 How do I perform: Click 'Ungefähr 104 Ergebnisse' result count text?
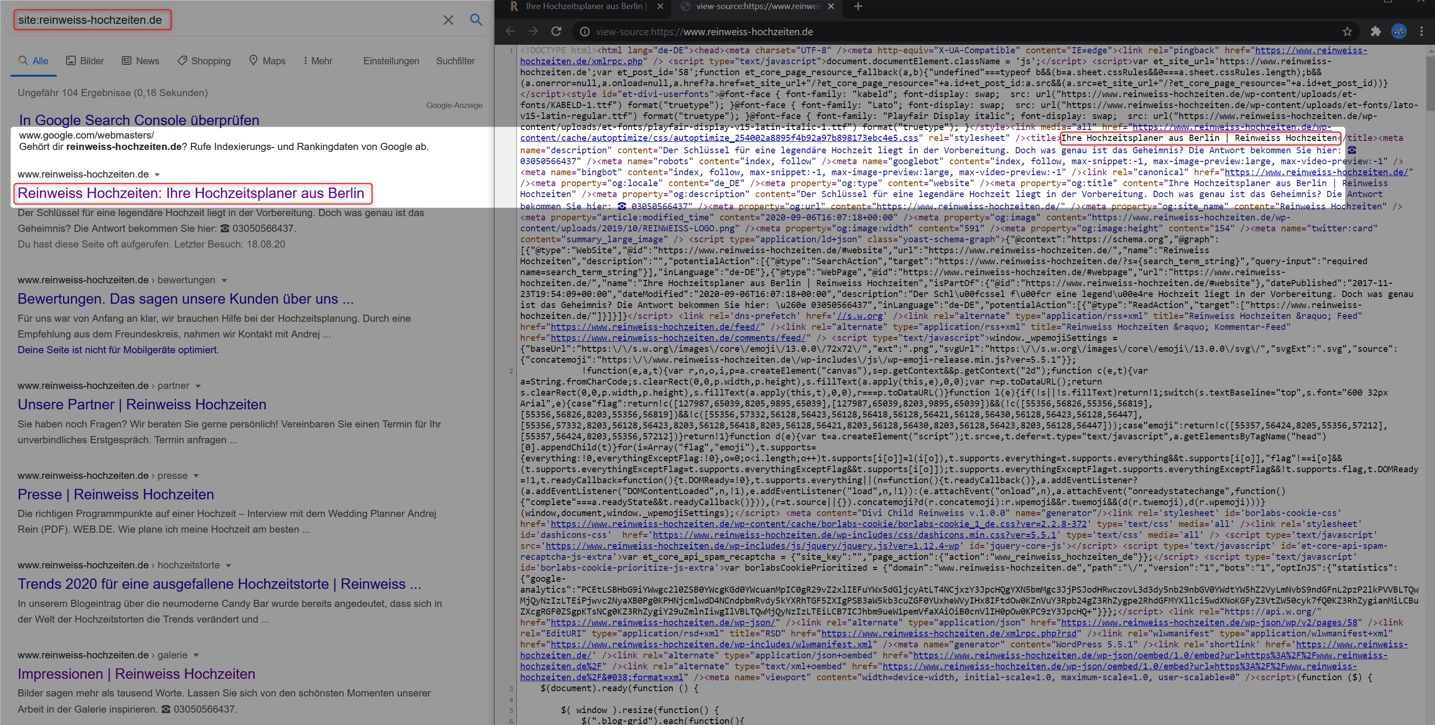point(112,93)
